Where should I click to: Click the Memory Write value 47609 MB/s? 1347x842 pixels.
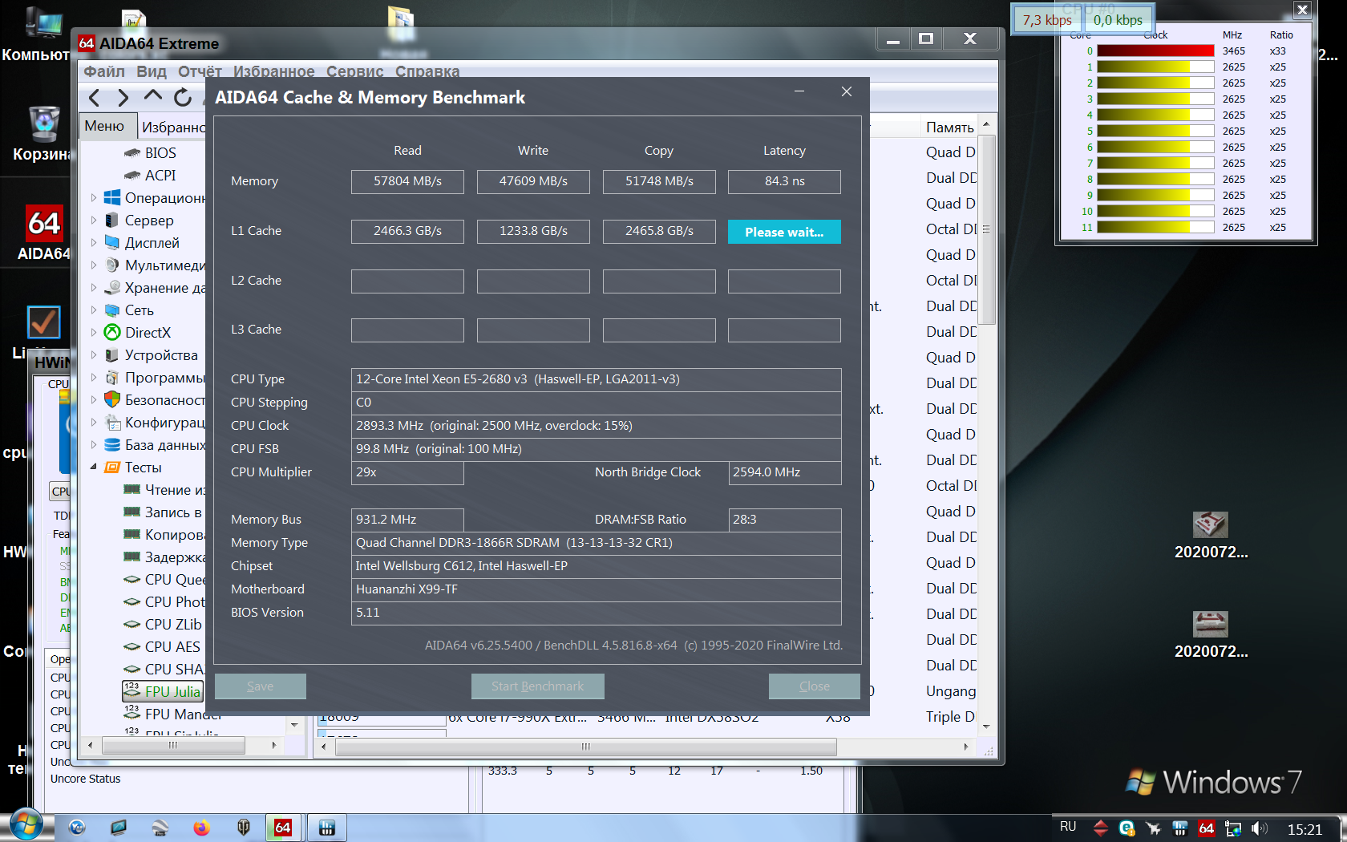(533, 182)
